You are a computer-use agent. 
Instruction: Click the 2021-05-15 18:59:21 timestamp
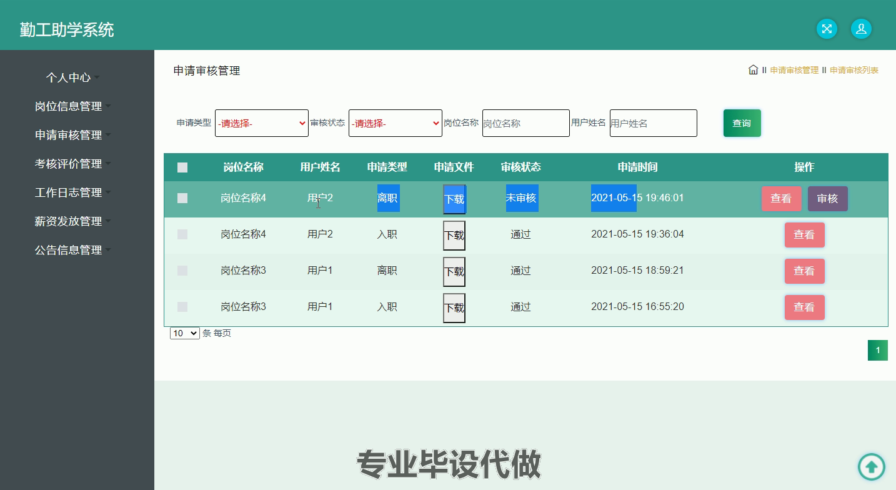coord(637,271)
